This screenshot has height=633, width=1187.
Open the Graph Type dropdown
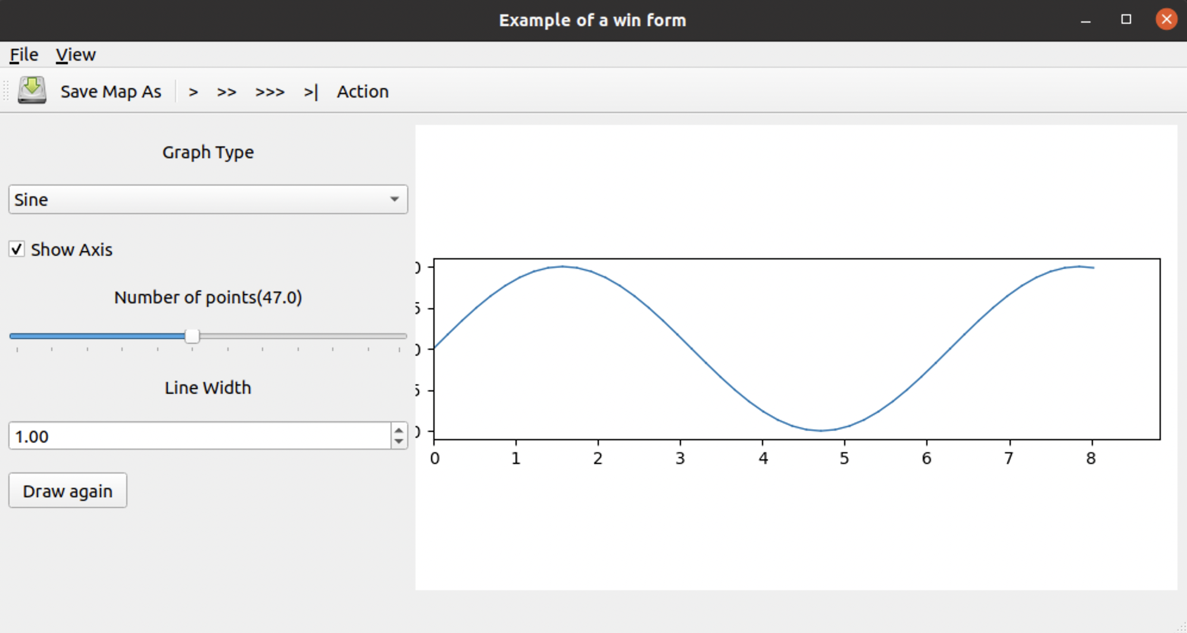tap(394, 199)
